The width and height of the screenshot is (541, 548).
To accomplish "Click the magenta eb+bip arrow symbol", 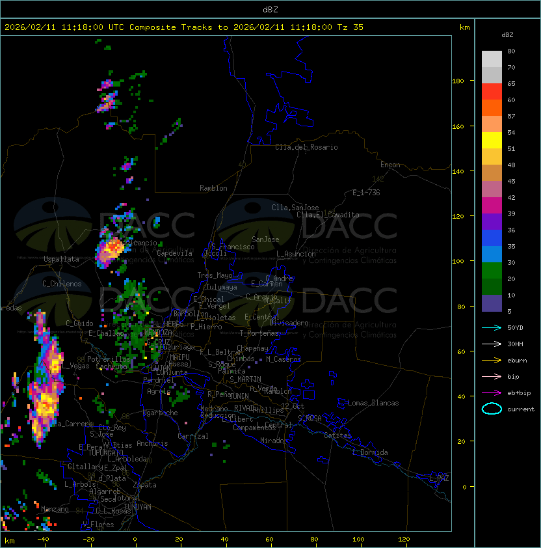I will [492, 393].
